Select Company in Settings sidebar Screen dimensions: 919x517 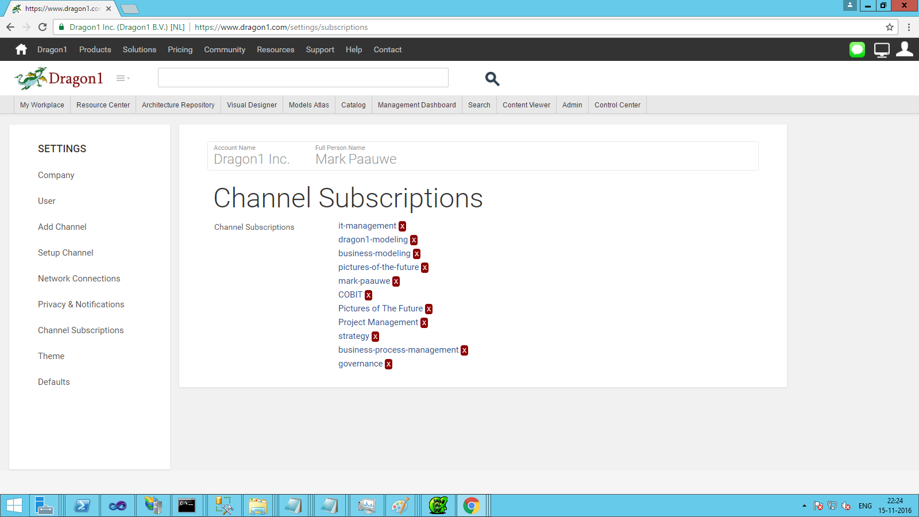(56, 175)
